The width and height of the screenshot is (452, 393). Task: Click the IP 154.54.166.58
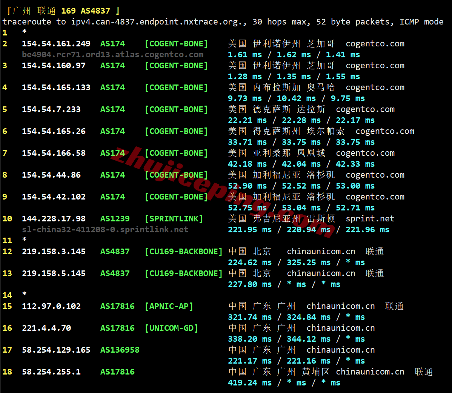pos(54,153)
